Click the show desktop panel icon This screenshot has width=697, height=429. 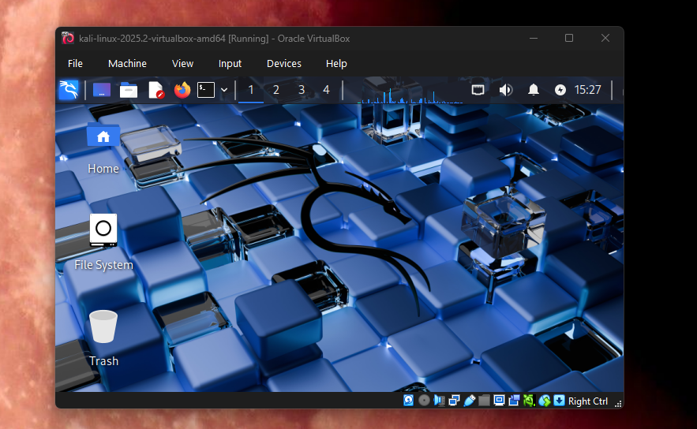102,90
